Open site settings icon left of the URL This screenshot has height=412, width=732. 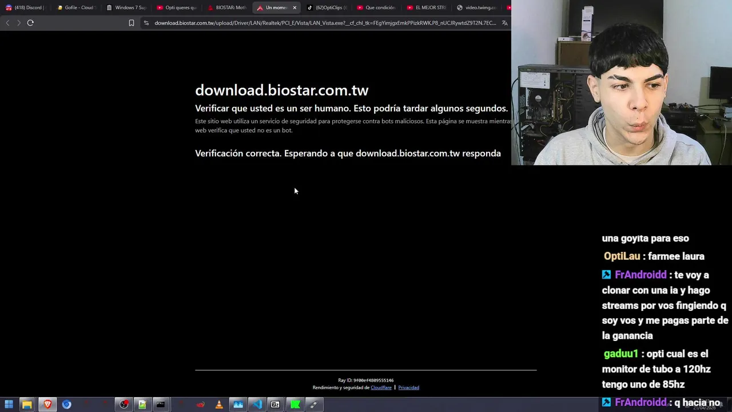coord(146,23)
